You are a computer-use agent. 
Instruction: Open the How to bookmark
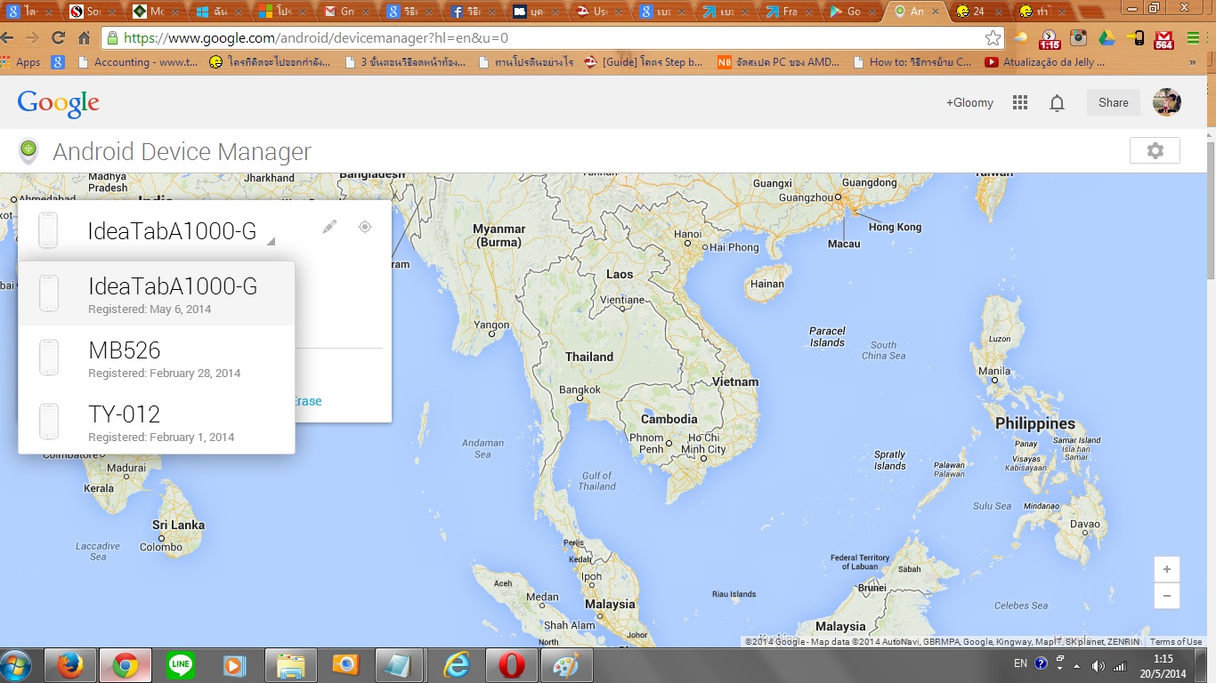(912, 62)
